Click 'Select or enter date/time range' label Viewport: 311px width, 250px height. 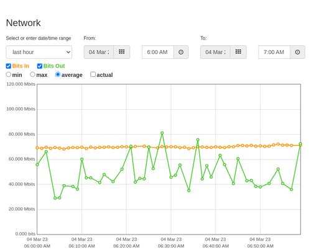point(39,38)
